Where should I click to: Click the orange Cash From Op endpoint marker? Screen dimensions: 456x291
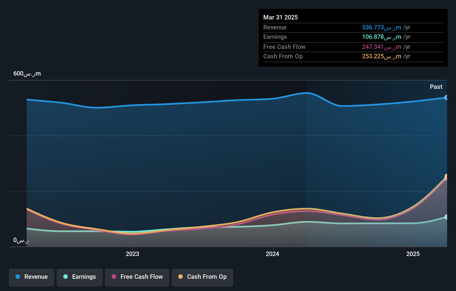point(446,176)
